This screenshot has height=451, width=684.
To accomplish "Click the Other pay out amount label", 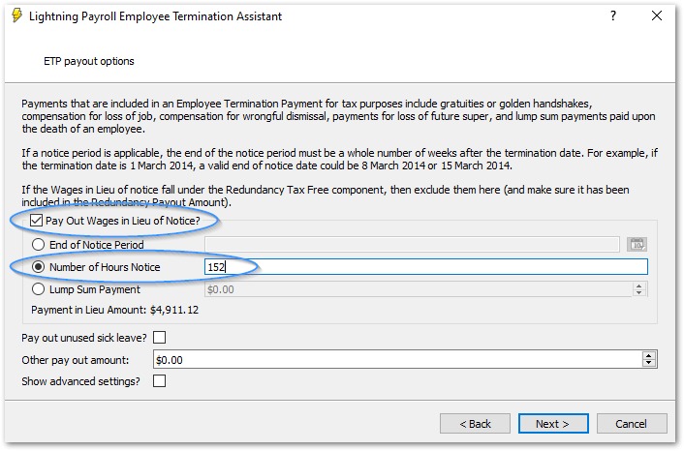I will [76, 360].
